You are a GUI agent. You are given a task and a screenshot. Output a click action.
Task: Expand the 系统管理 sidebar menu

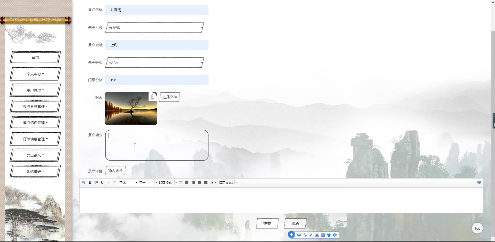click(35, 172)
